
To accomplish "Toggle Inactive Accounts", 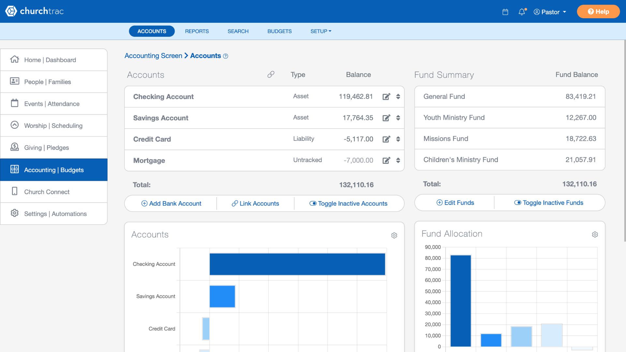I will (348, 203).
